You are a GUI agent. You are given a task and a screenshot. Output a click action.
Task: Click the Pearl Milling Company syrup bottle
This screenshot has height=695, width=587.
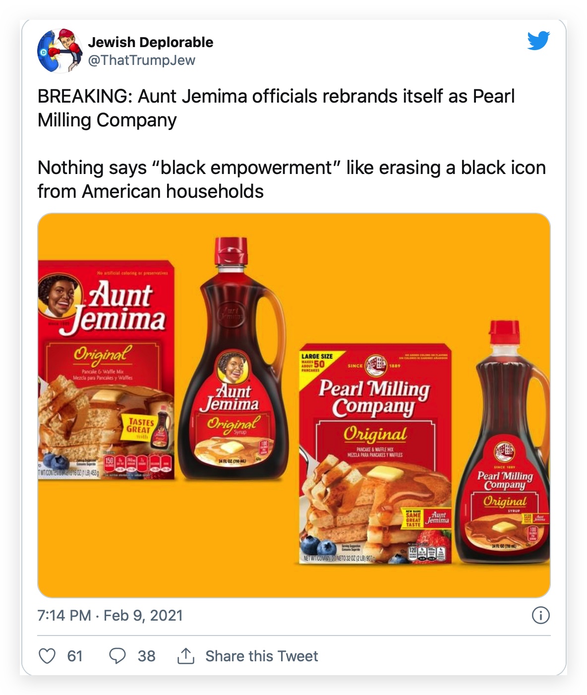(503, 443)
